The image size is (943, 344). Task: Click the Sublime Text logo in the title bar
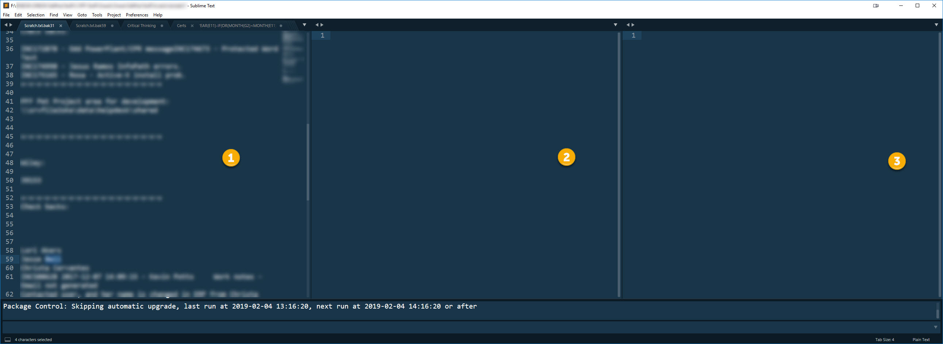(x=6, y=5)
